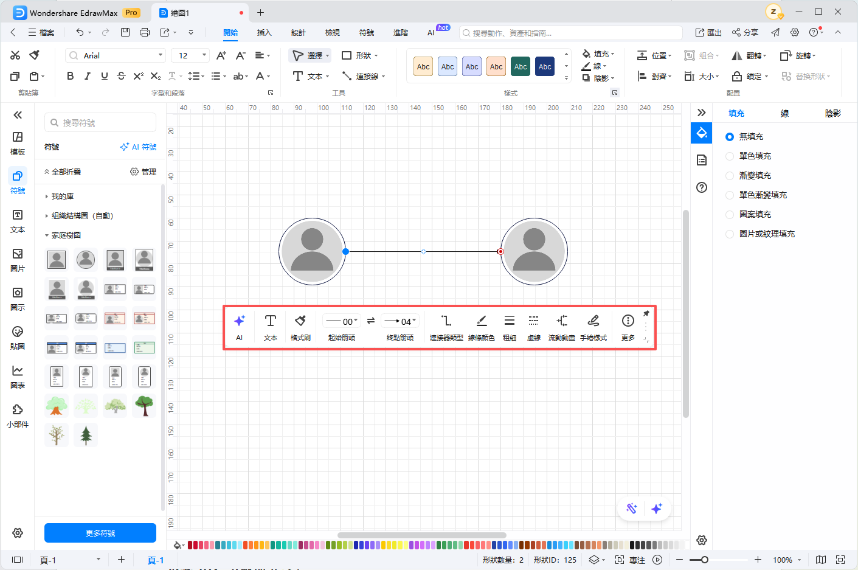Click the swap arrows between arrow styles

point(371,321)
